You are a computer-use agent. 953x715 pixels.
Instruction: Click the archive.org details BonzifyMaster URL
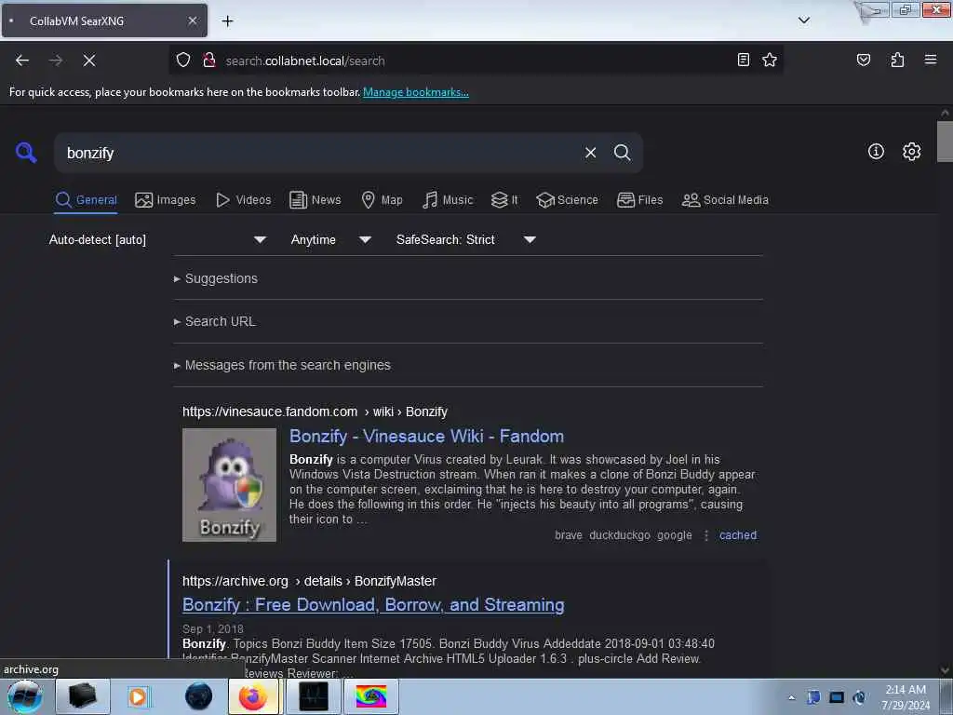[x=309, y=581]
